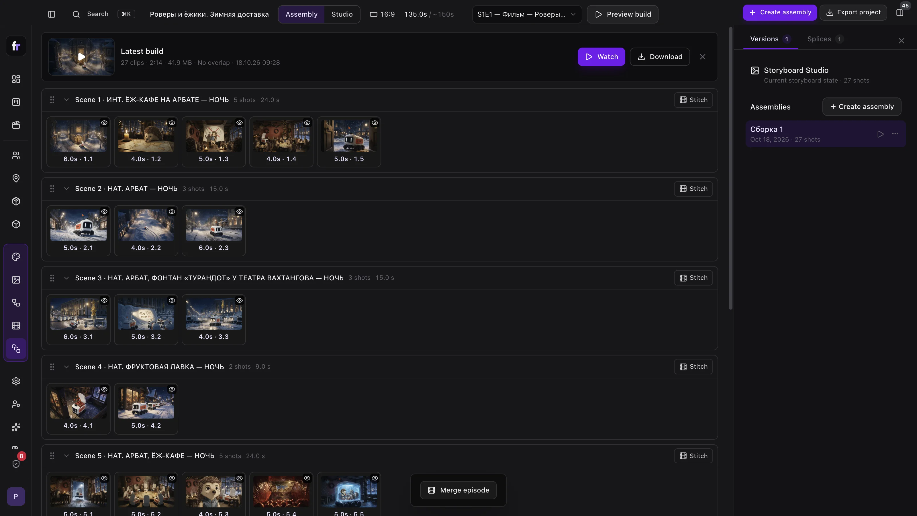
Task: Open the settings gear icon in sidebar
Action: (x=16, y=381)
